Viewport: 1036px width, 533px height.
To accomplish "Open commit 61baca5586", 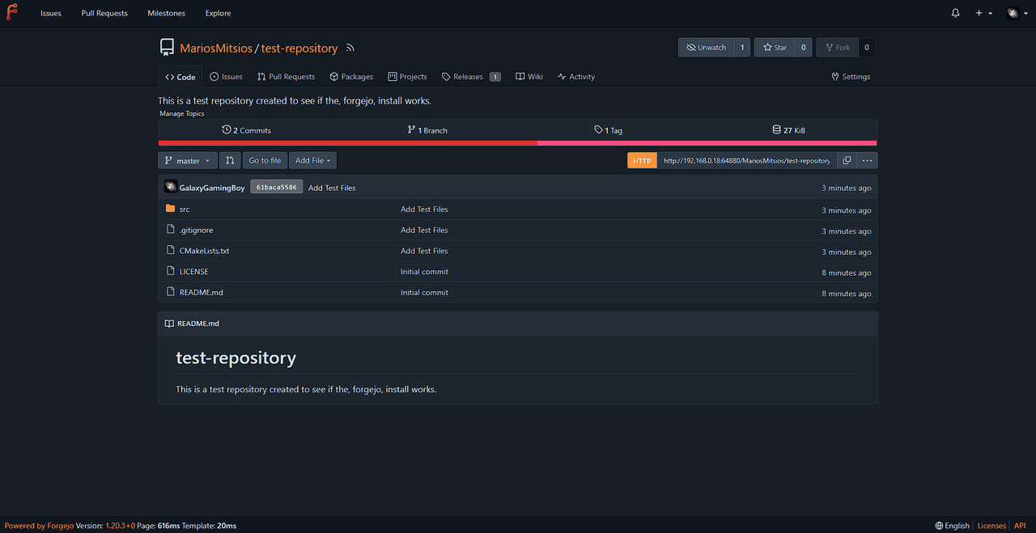I will pos(276,188).
